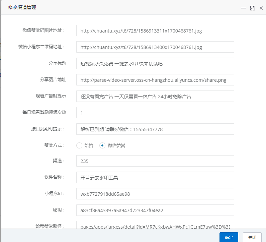Click the 赞赏方式： label
266x242 pixels.
(55, 145)
